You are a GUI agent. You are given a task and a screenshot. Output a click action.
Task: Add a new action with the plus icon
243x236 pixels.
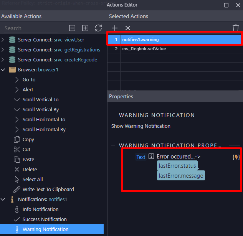coord(115,28)
